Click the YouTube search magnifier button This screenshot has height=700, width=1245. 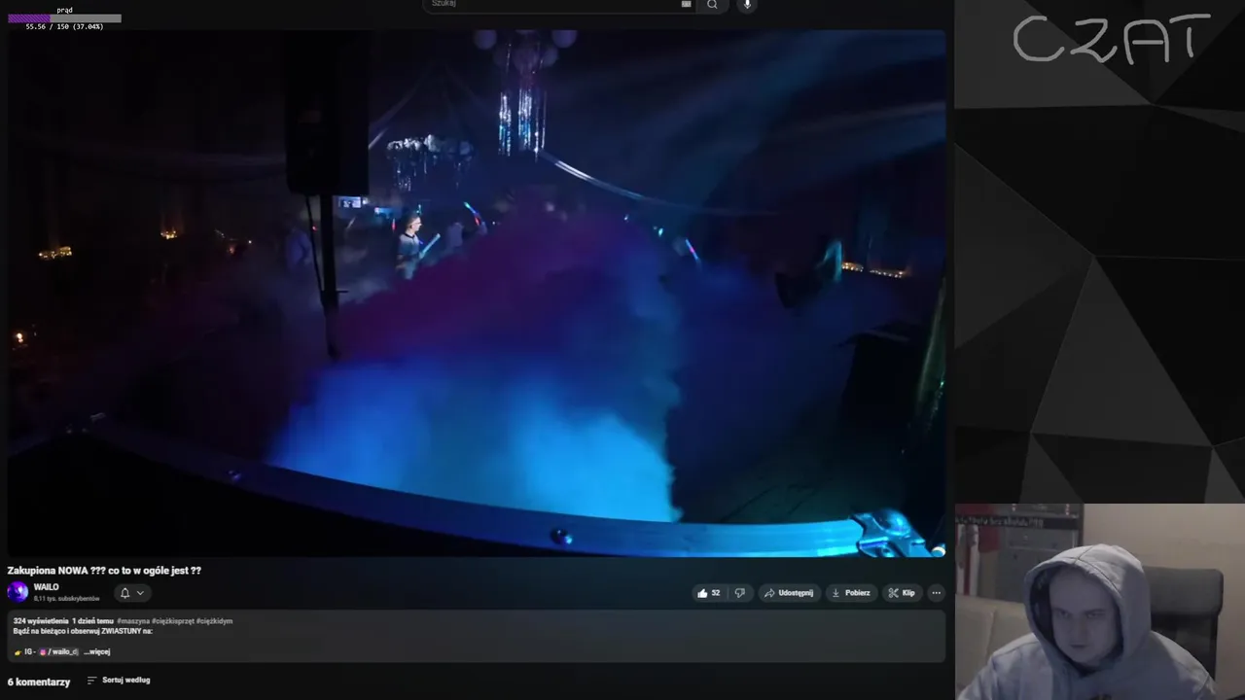712,5
